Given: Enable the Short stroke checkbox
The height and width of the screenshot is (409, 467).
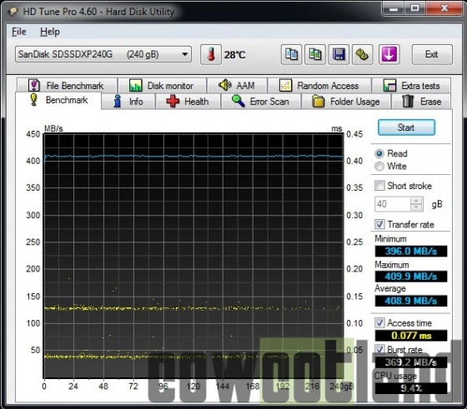Looking at the screenshot, I should point(379,186).
